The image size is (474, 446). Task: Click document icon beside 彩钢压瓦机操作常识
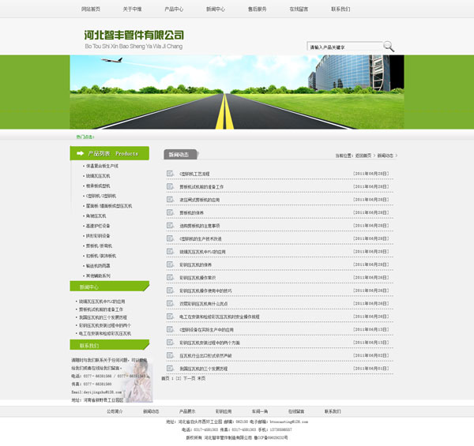coord(170,277)
